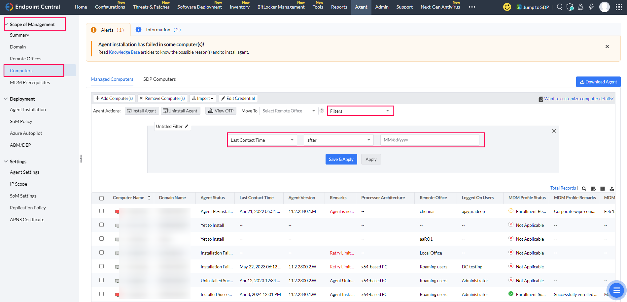
Task: Open global search from the top bar
Action: 559,7
